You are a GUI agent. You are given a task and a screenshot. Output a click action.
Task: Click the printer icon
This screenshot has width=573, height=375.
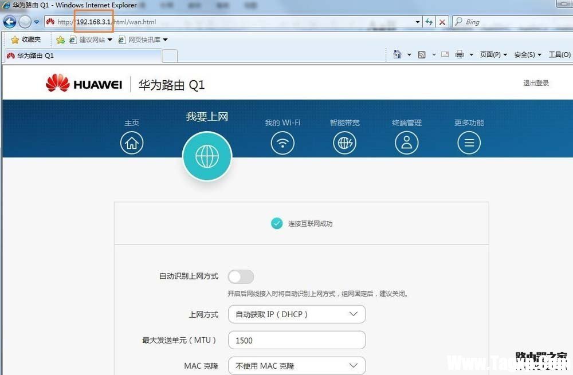[460, 54]
